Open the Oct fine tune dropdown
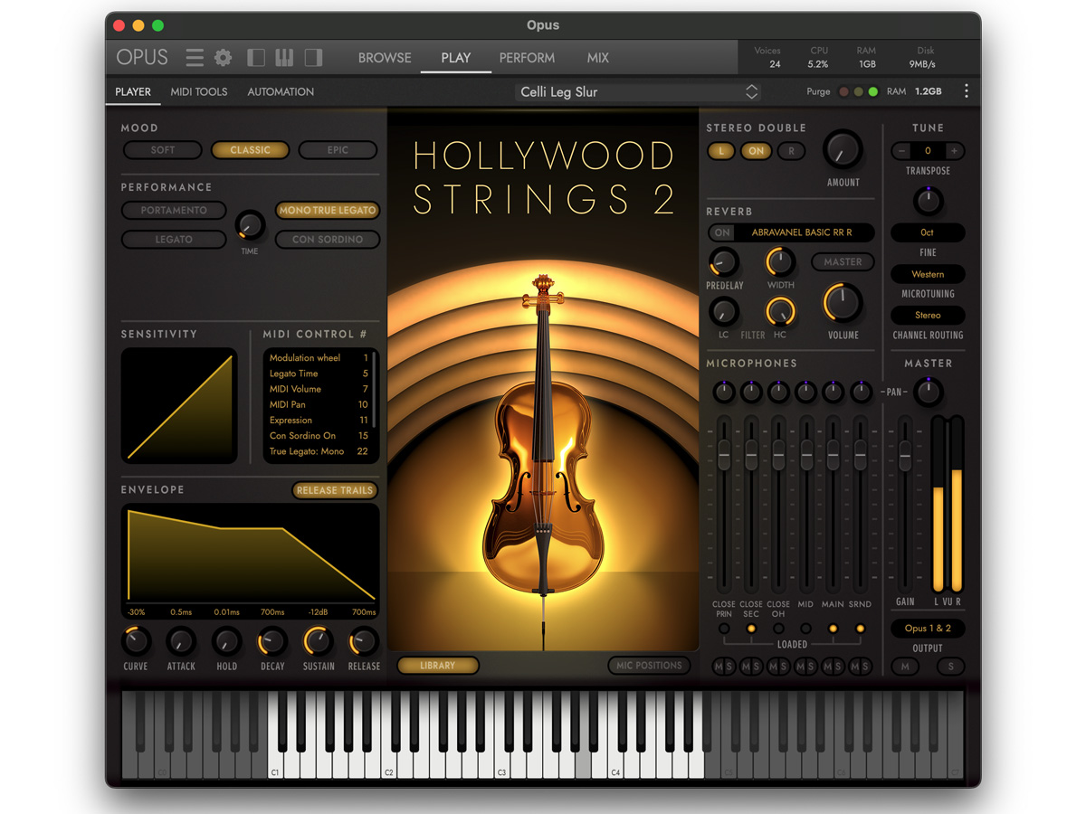This screenshot has width=1086, height=814. tap(928, 232)
